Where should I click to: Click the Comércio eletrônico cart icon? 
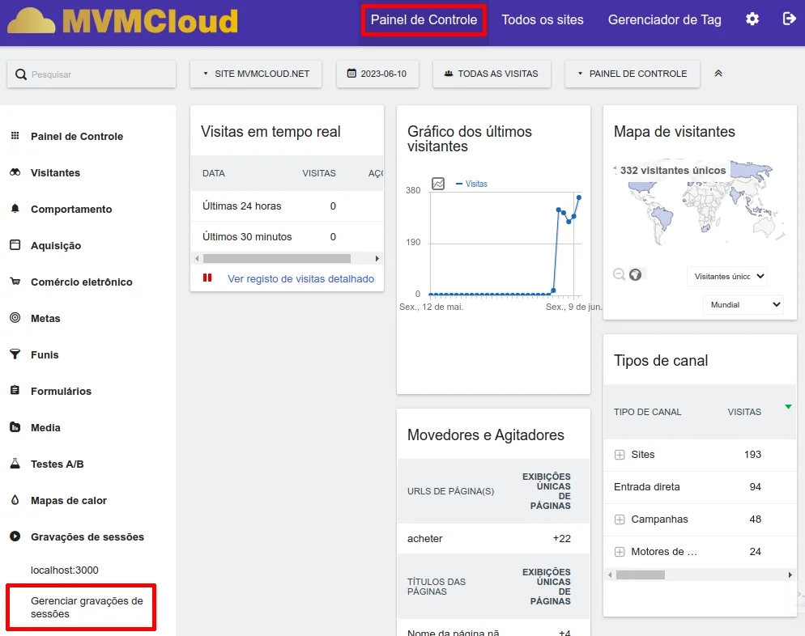point(15,282)
